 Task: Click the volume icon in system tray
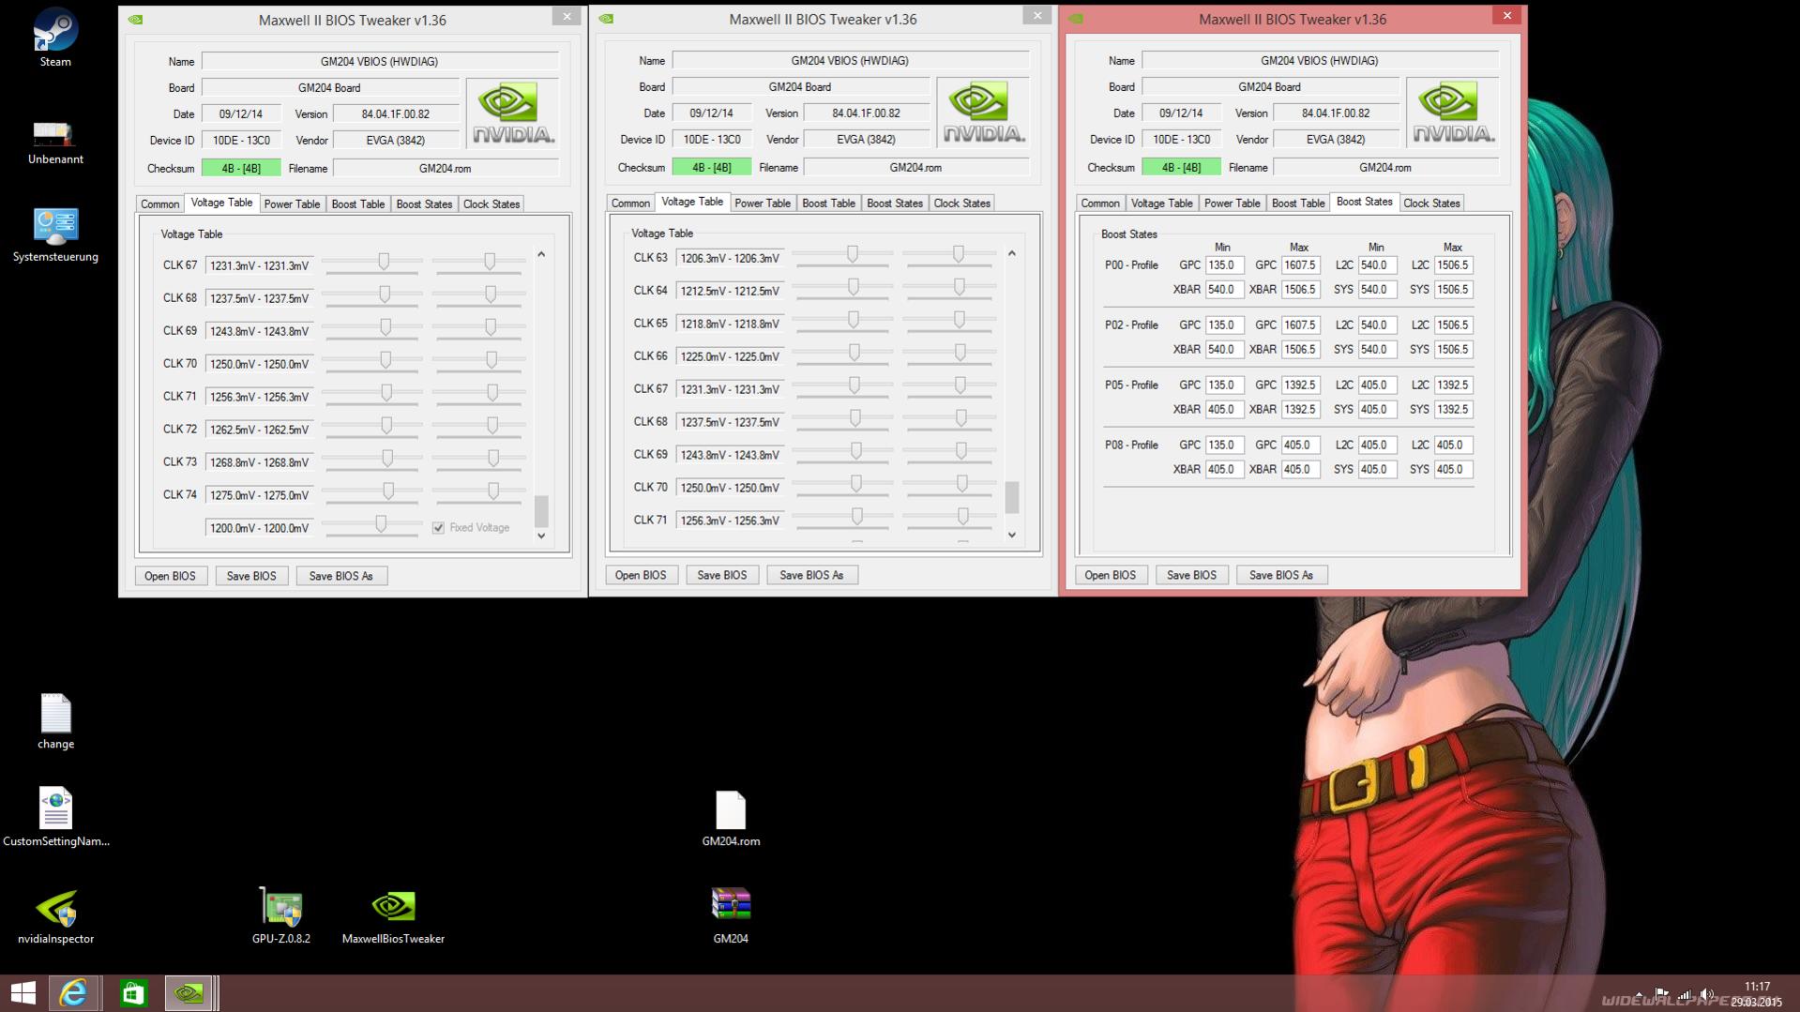click(x=1706, y=994)
